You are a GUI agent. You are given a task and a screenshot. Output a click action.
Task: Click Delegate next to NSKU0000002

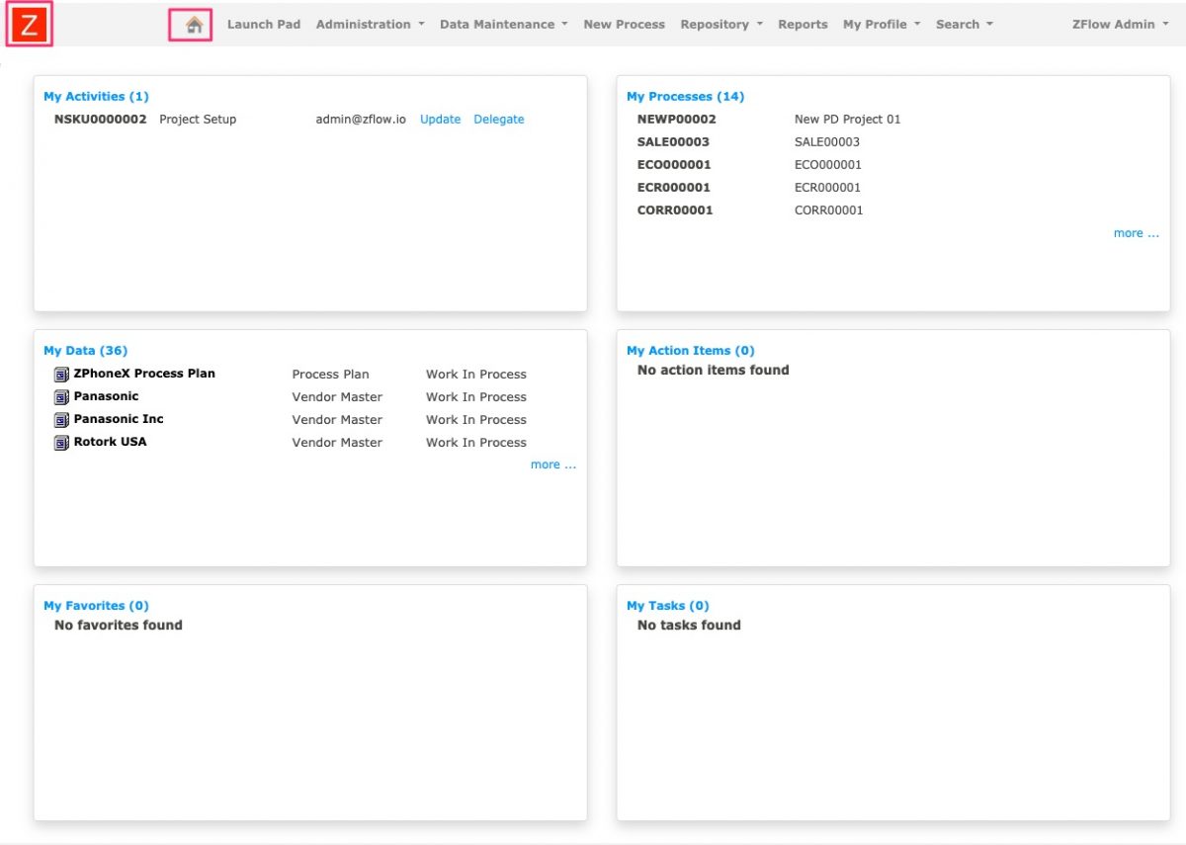point(498,119)
